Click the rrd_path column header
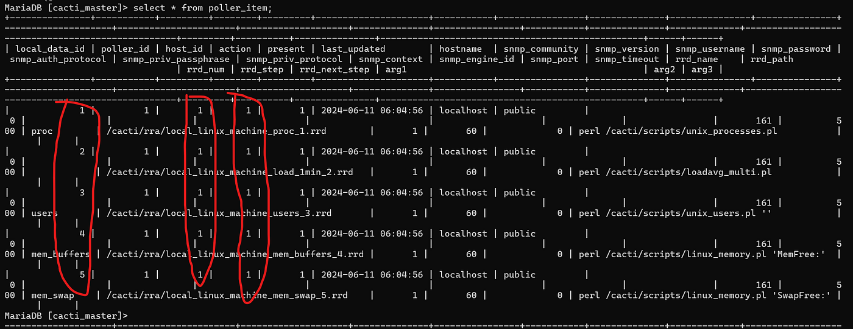The height and width of the screenshot is (329, 853). 774,59
